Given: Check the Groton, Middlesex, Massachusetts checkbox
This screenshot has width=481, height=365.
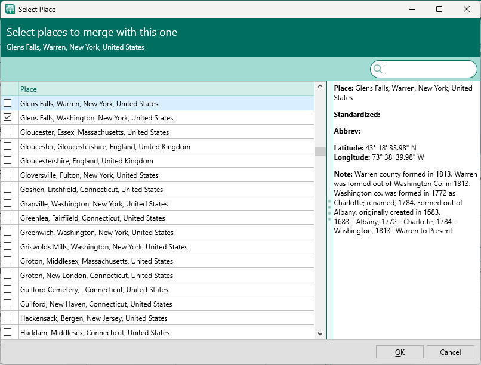Looking at the screenshot, I should tap(8, 261).
